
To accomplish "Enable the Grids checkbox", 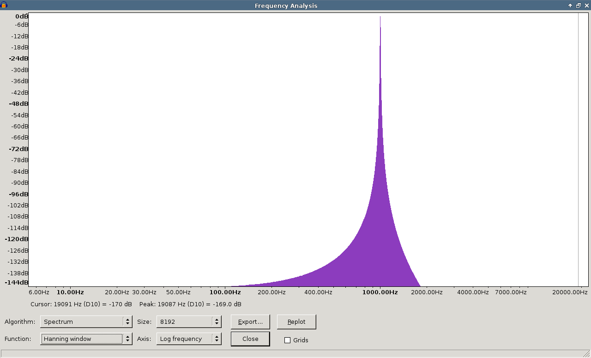I will pos(288,340).
